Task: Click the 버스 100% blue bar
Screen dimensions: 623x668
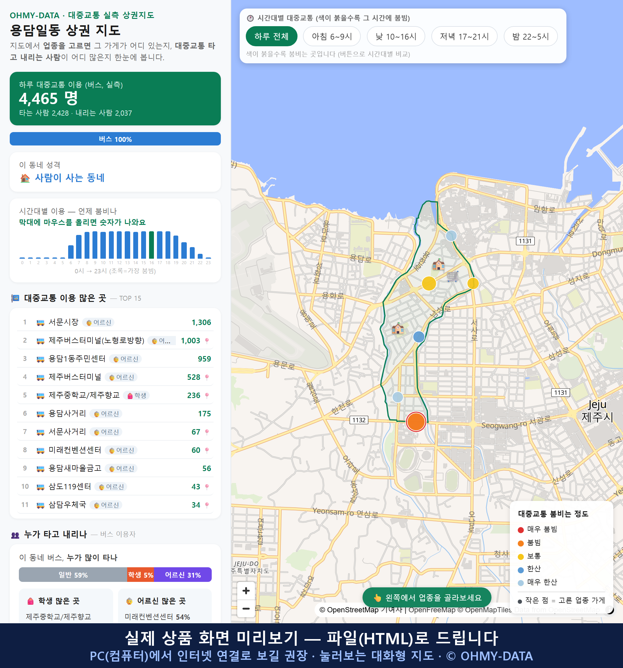Action: pos(115,139)
